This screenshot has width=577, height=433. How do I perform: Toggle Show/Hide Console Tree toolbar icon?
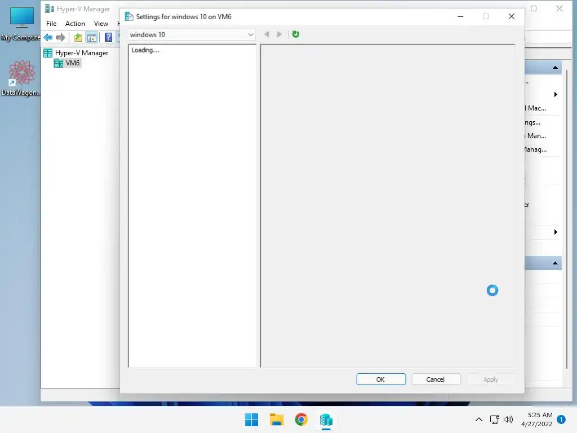(92, 37)
